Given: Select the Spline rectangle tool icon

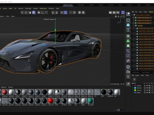Looking at the screenshot, I should pyautogui.click(x=128, y=20).
